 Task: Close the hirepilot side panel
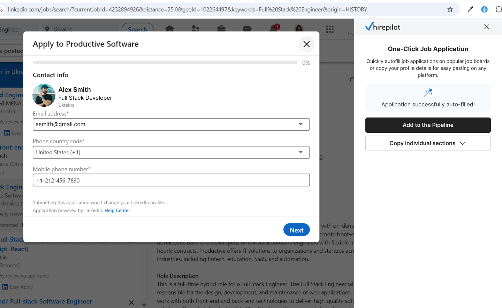(x=487, y=27)
